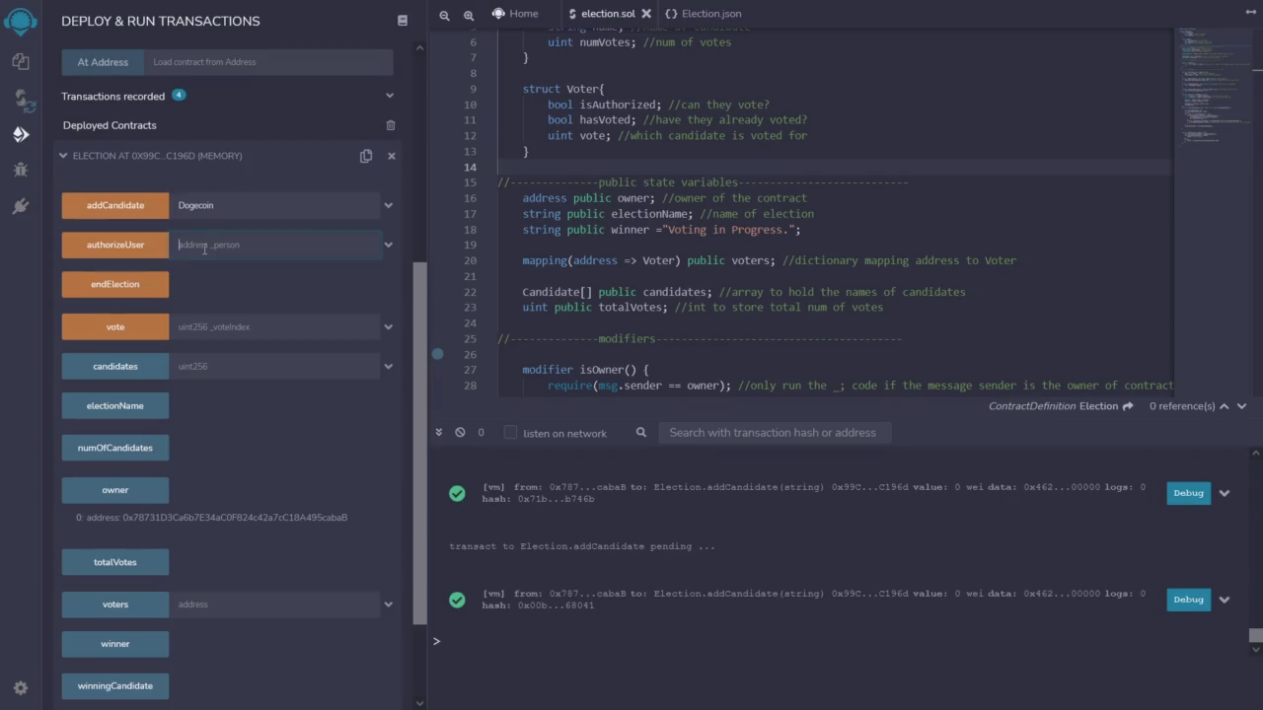Call the electionName getter
The height and width of the screenshot is (710, 1263).
(115, 405)
